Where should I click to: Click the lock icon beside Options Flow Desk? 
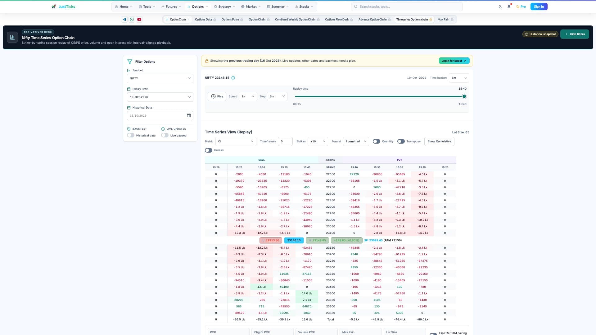click(x=351, y=20)
